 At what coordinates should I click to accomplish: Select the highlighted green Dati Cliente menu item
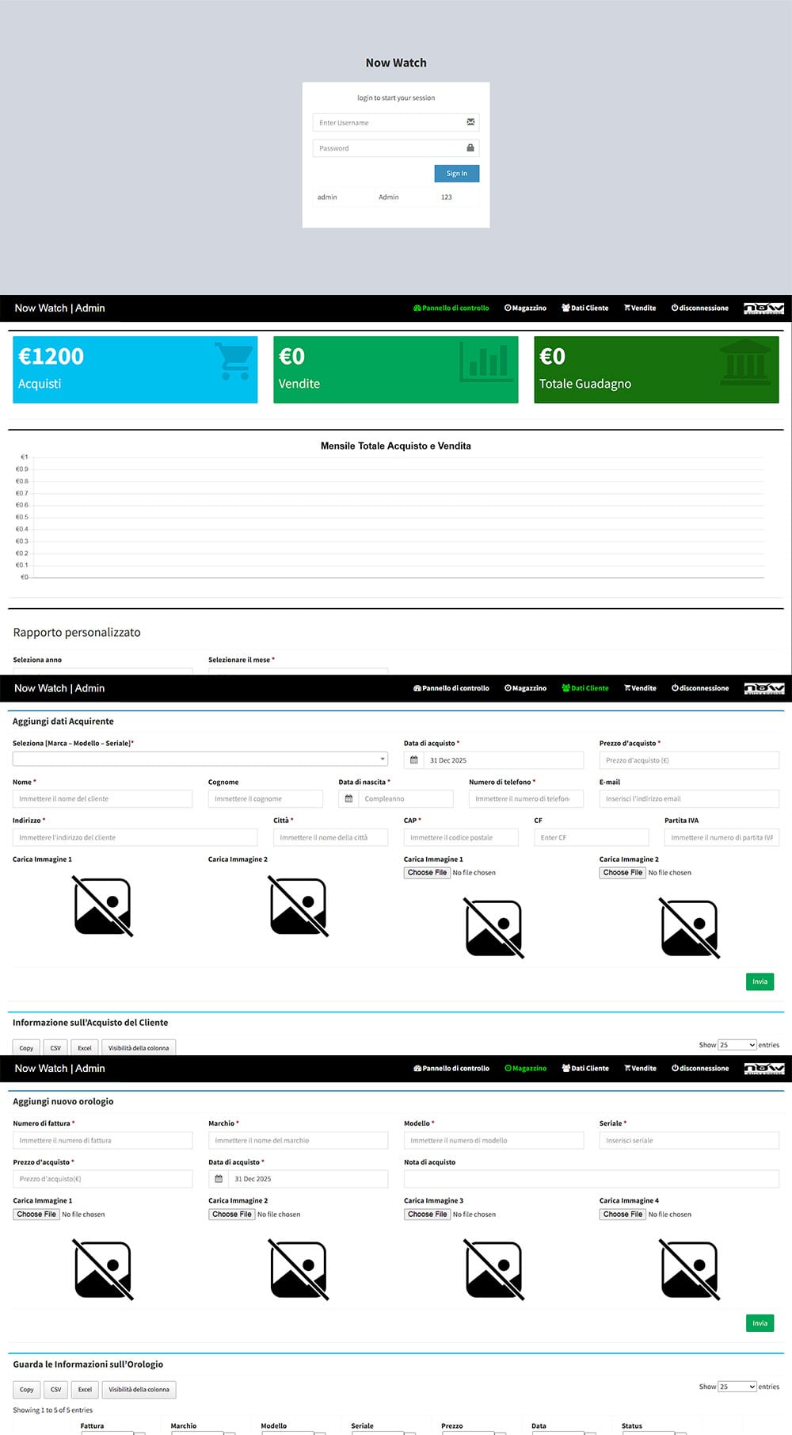[585, 688]
